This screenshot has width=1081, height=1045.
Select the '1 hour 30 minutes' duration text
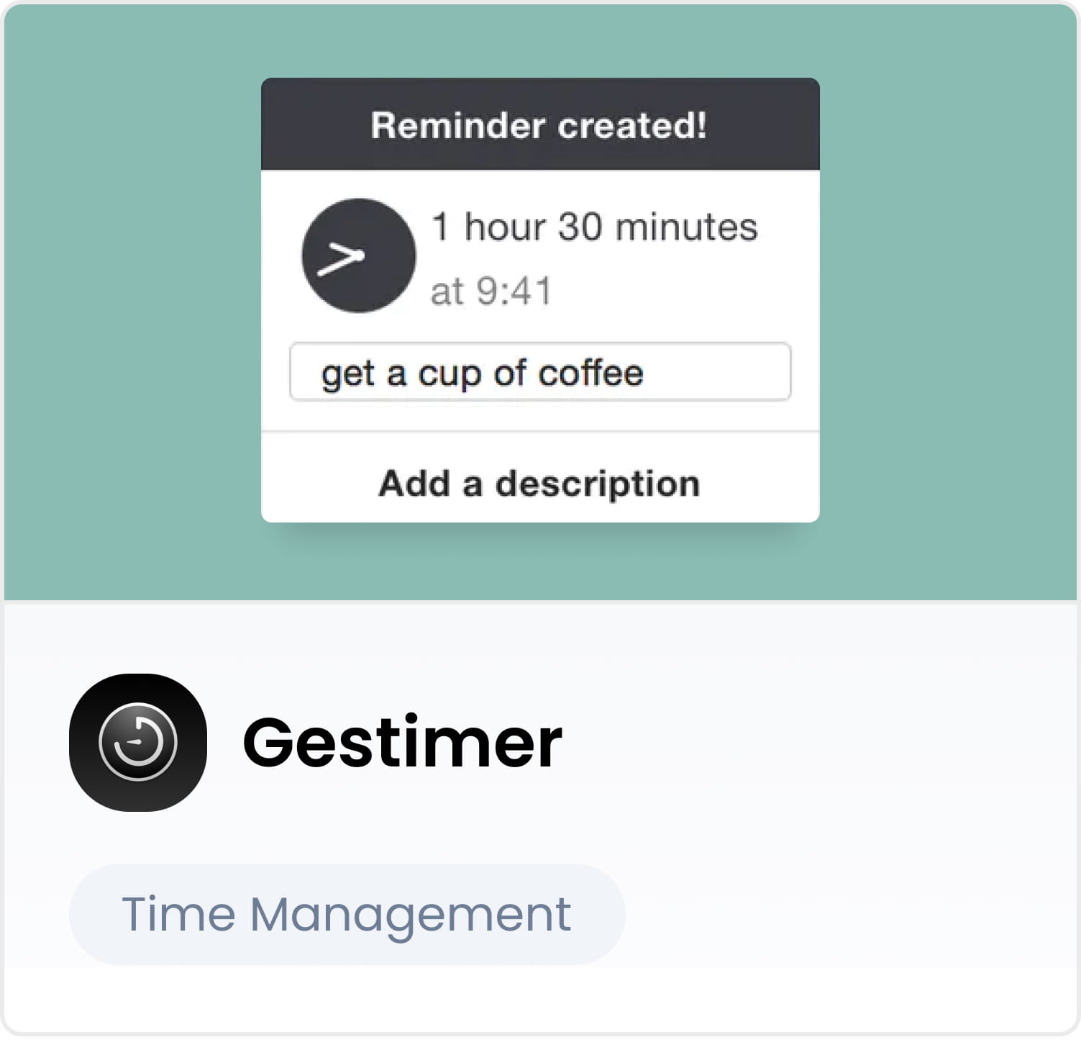[x=594, y=227]
